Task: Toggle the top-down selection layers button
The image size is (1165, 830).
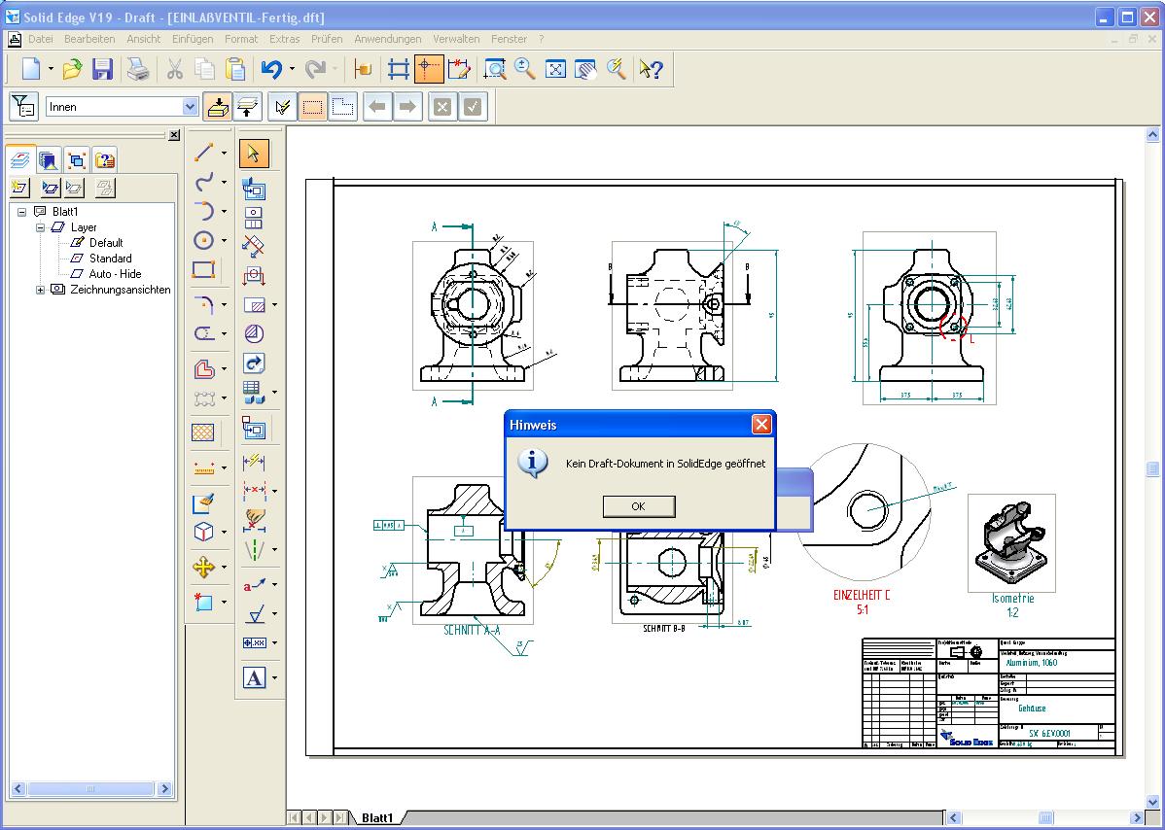Action: coord(218,107)
